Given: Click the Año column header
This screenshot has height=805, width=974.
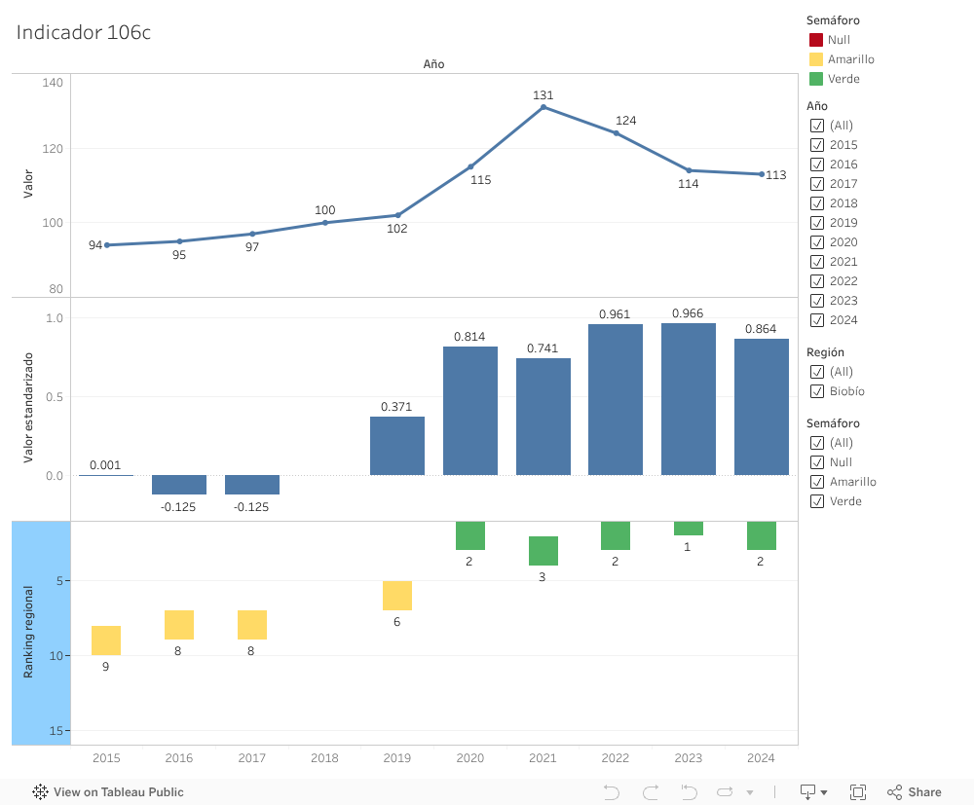Looking at the screenshot, I should pyautogui.click(x=433, y=64).
